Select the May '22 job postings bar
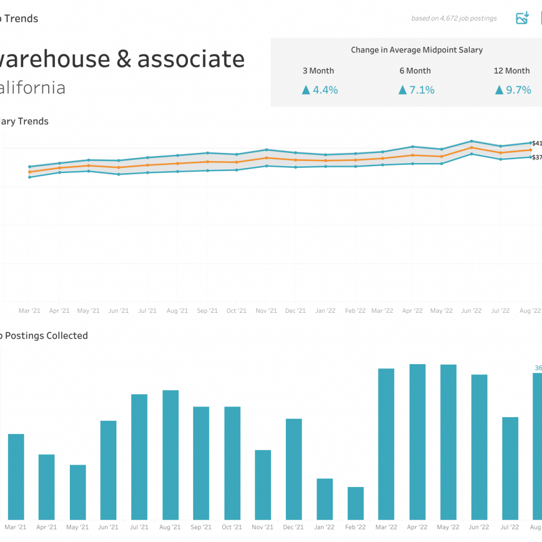Image resolution: width=542 pixels, height=542 pixels. point(448,442)
